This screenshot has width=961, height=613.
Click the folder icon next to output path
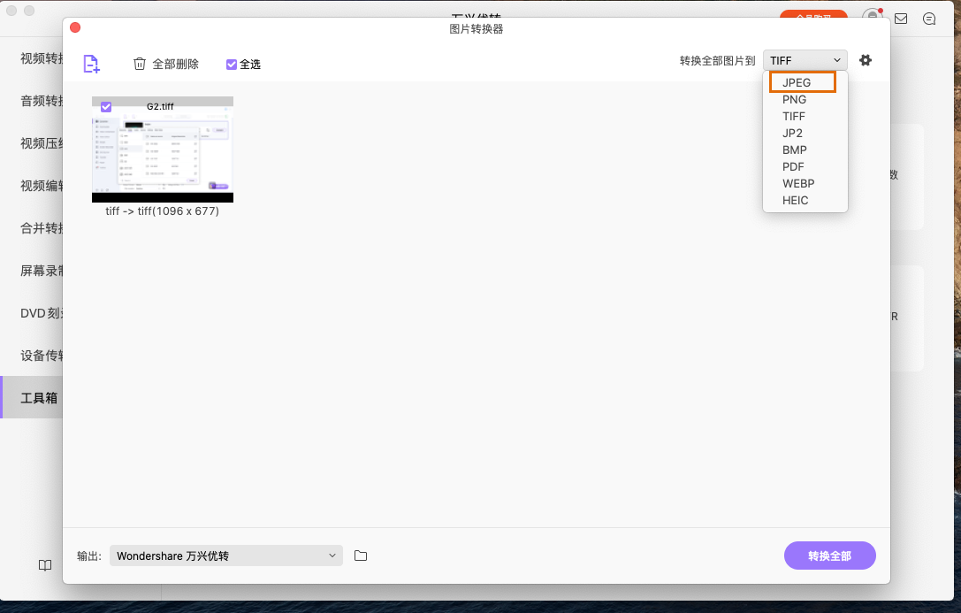click(x=360, y=556)
